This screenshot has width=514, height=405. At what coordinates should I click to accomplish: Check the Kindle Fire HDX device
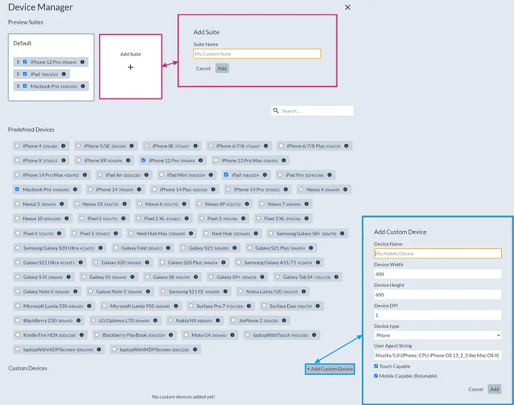[18, 334]
